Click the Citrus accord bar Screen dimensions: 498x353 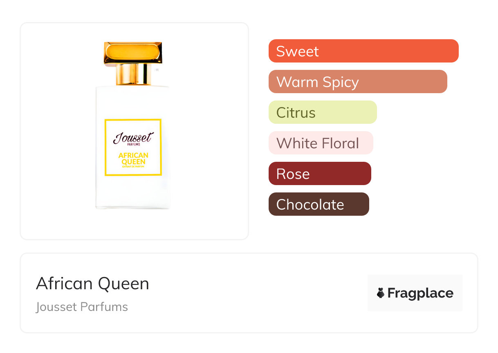pyautogui.click(x=322, y=112)
